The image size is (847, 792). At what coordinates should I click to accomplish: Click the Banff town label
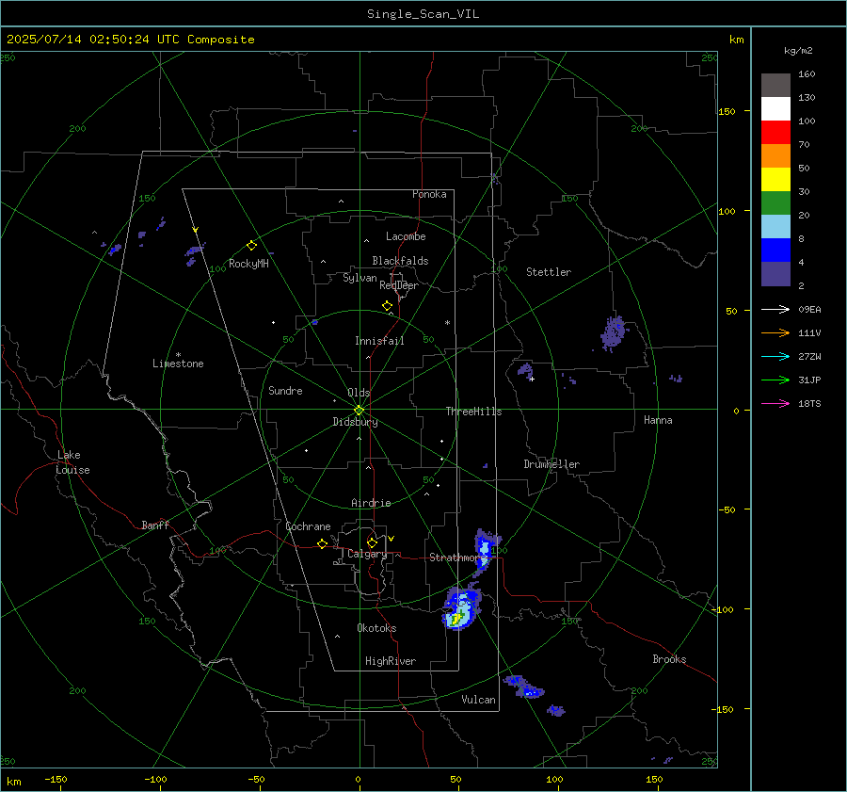(155, 525)
